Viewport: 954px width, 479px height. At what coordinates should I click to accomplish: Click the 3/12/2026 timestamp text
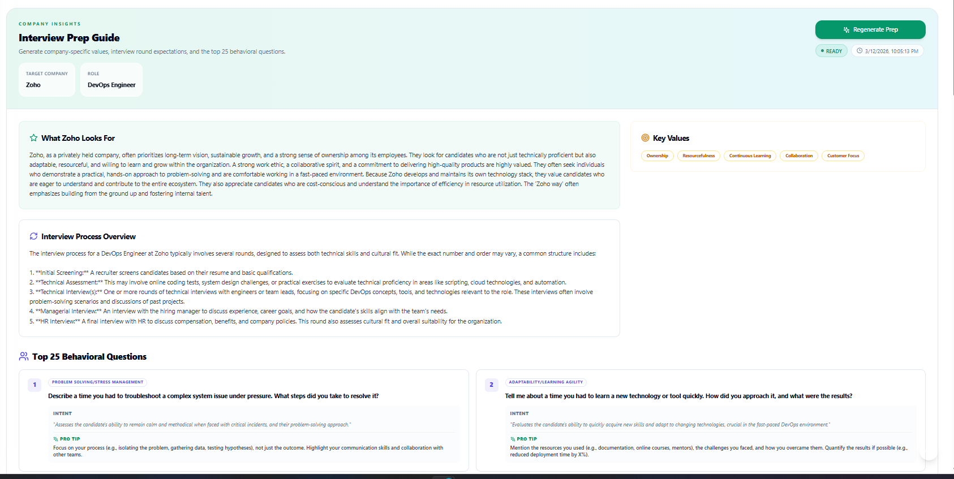point(891,51)
